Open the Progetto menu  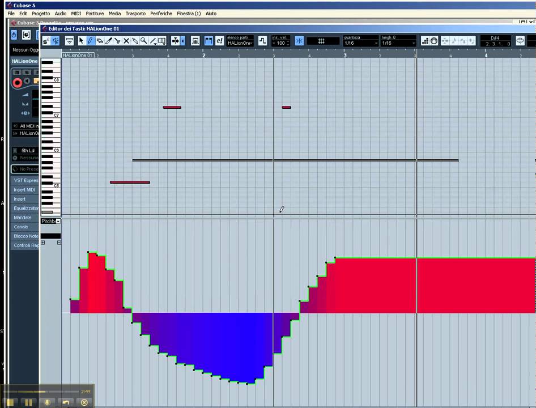point(41,14)
